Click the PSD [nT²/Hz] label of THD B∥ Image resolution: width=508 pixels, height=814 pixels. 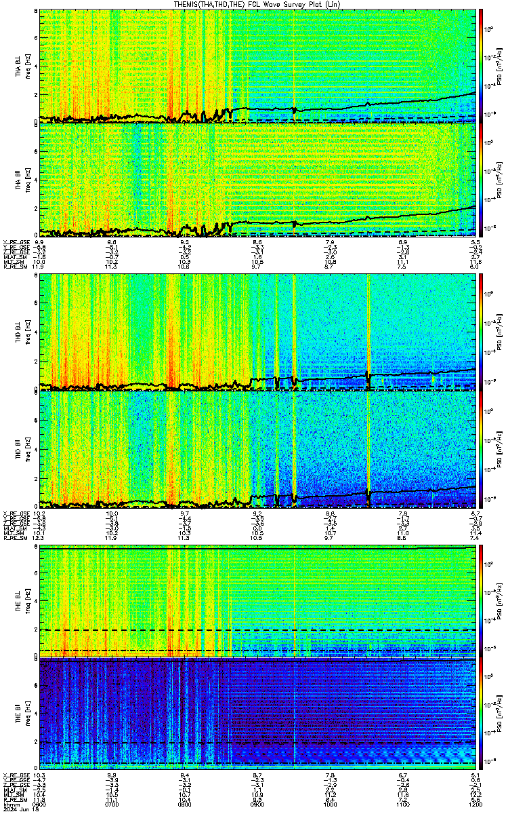(x=500, y=449)
